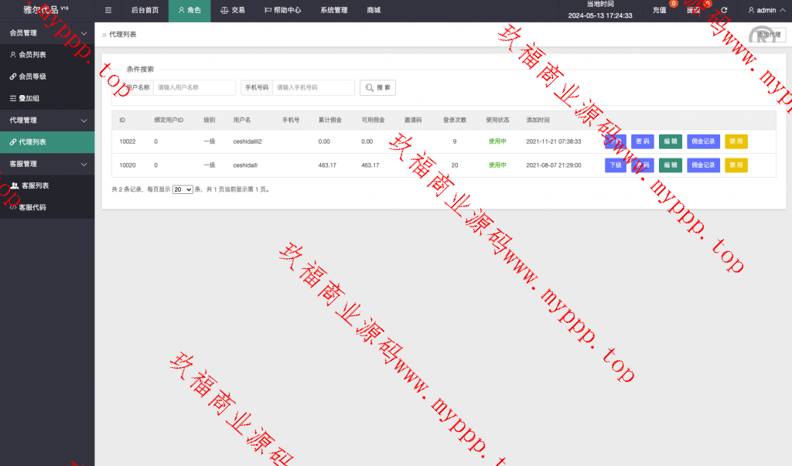The height and width of the screenshot is (466, 792).
Task: Click 佣金记录 button for ceshidaili
Action: (x=703, y=165)
